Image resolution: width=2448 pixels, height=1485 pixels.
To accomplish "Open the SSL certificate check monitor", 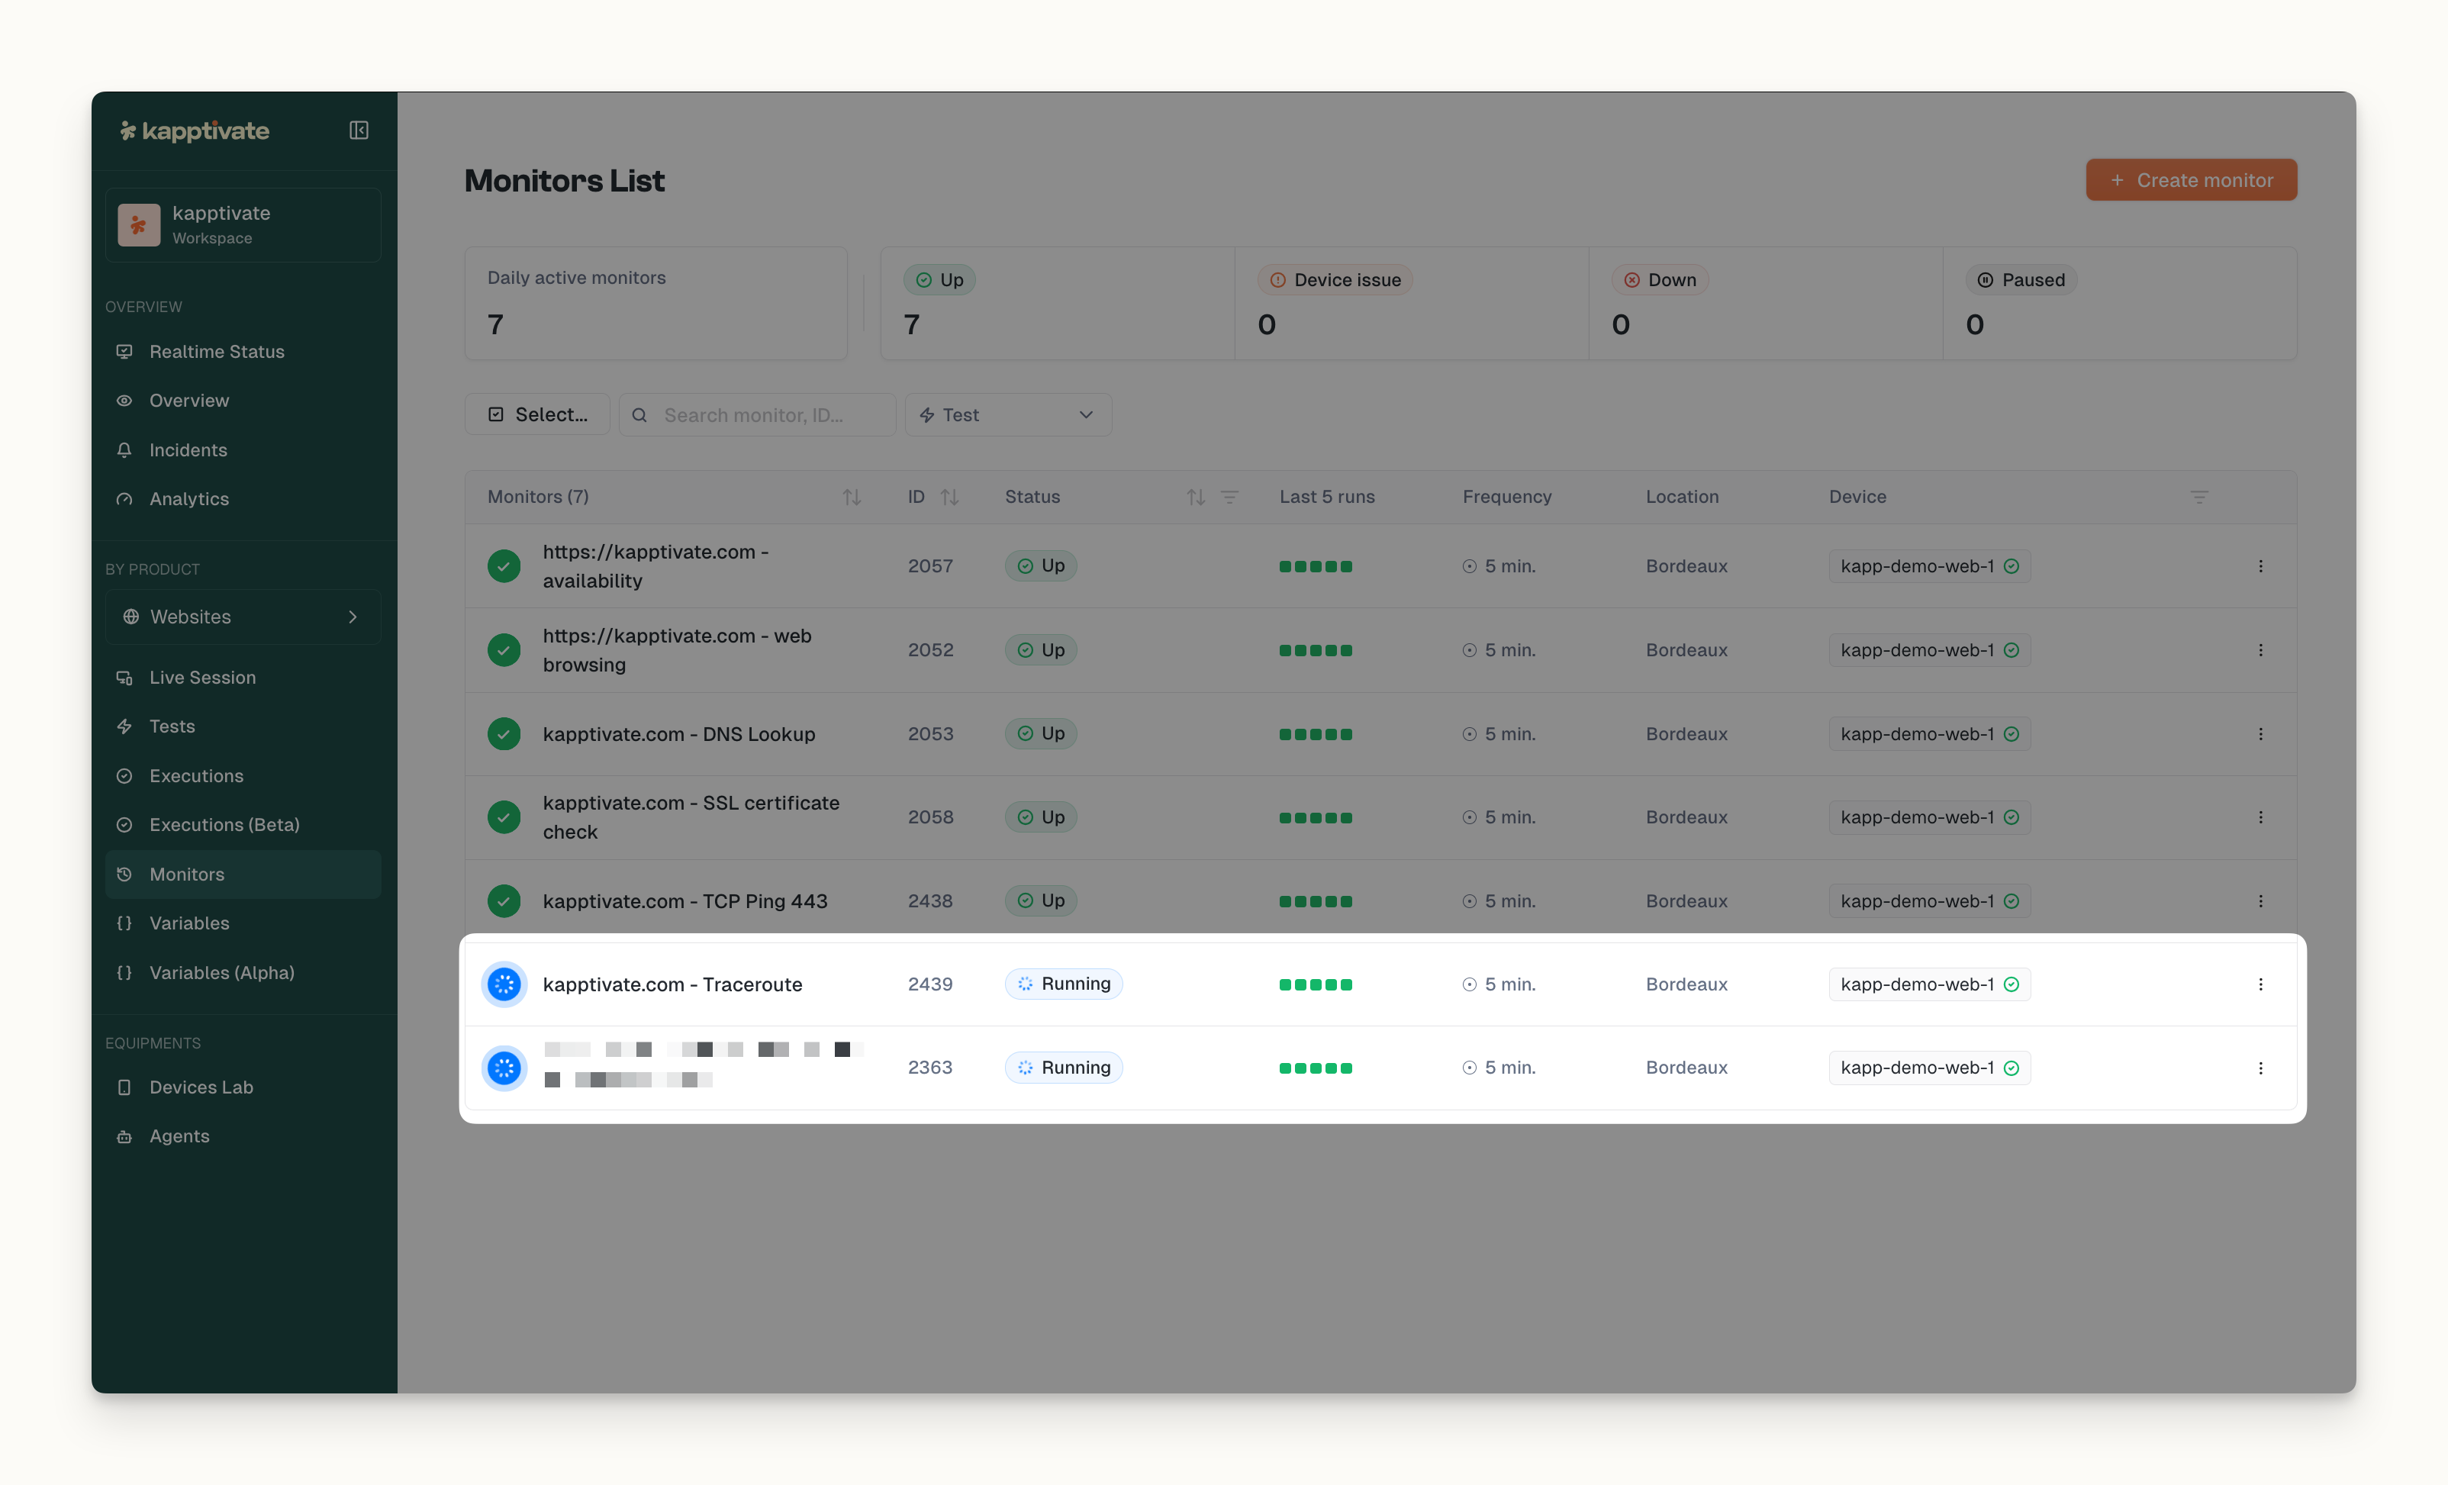I will pos(691,817).
